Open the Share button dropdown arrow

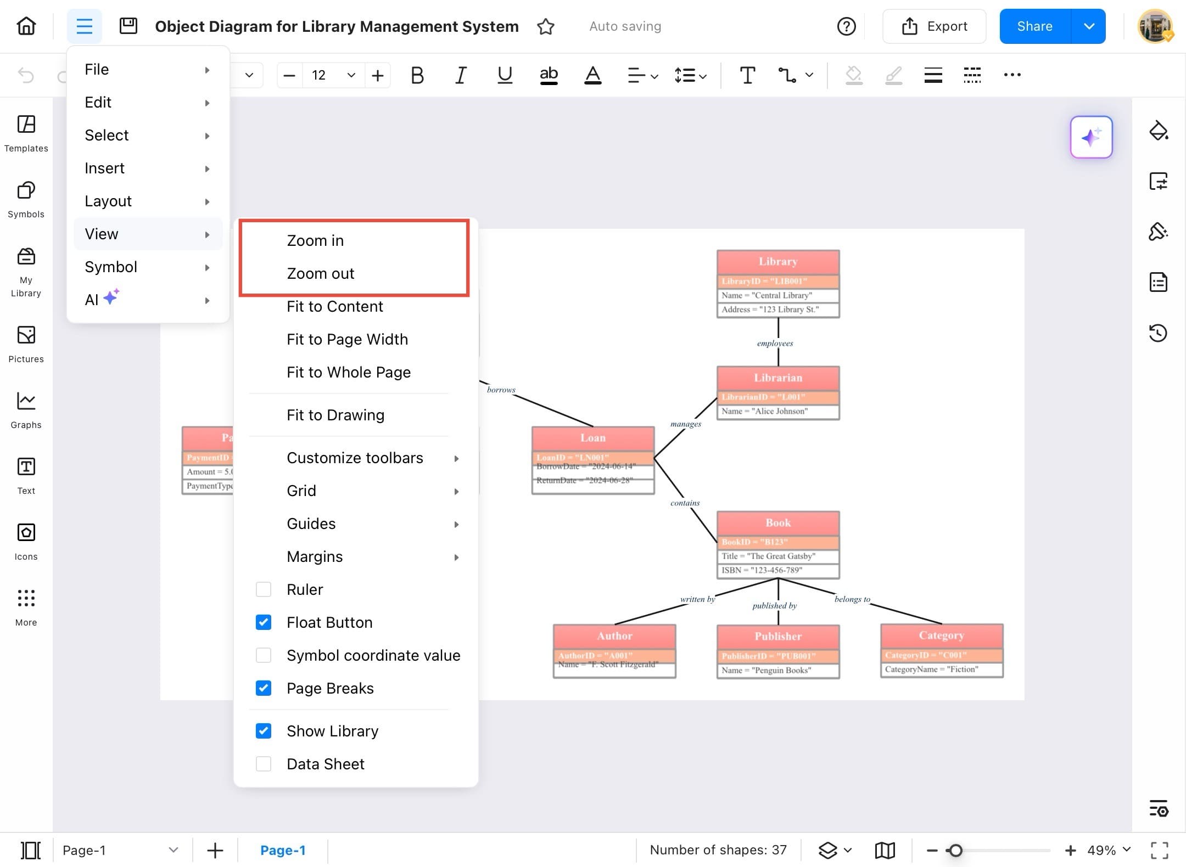pos(1089,26)
